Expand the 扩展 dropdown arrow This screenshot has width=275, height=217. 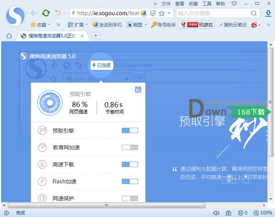(x=87, y=25)
